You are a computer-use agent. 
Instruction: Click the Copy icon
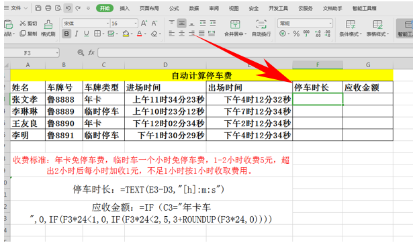tap(23, 34)
